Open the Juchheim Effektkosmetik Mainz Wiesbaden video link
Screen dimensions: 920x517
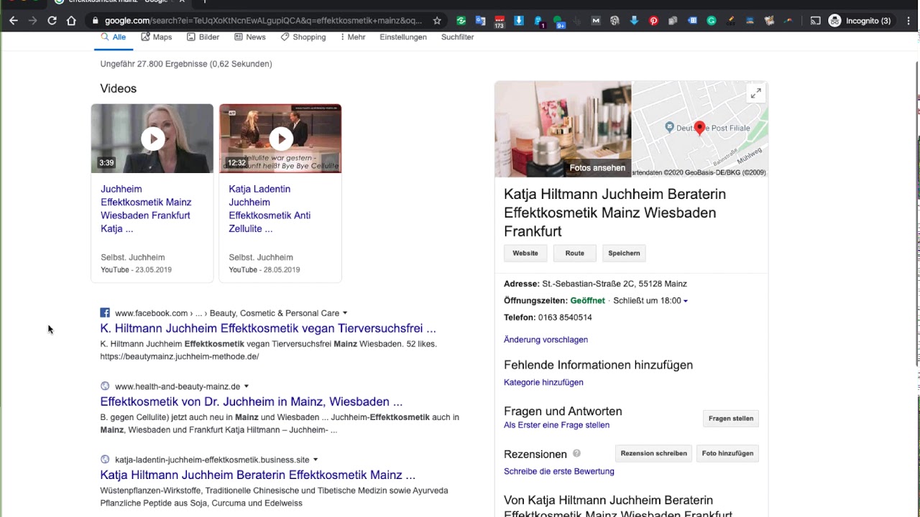click(x=146, y=209)
